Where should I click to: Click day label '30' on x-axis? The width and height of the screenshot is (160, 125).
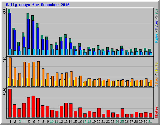(145, 122)
